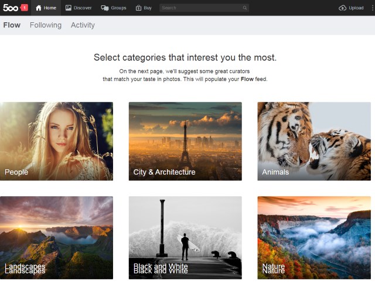Click the Buy shopping bag icon
Viewport: 375px width, 284px height.
[x=138, y=8]
